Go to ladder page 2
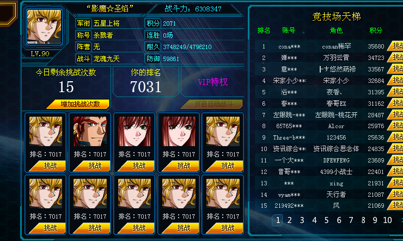This screenshot has width=403, height=241. 289,220
